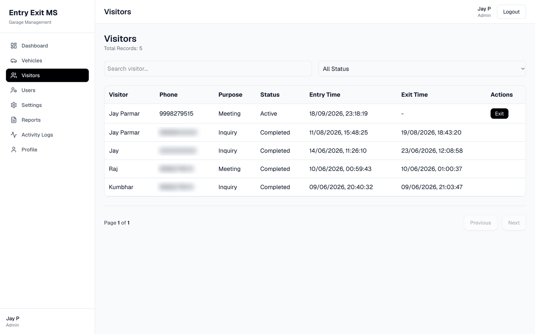The width and height of the screenshot is (535, 334).
Task: Click the Vehicles car icon
Action: click(x=14, y=60)
